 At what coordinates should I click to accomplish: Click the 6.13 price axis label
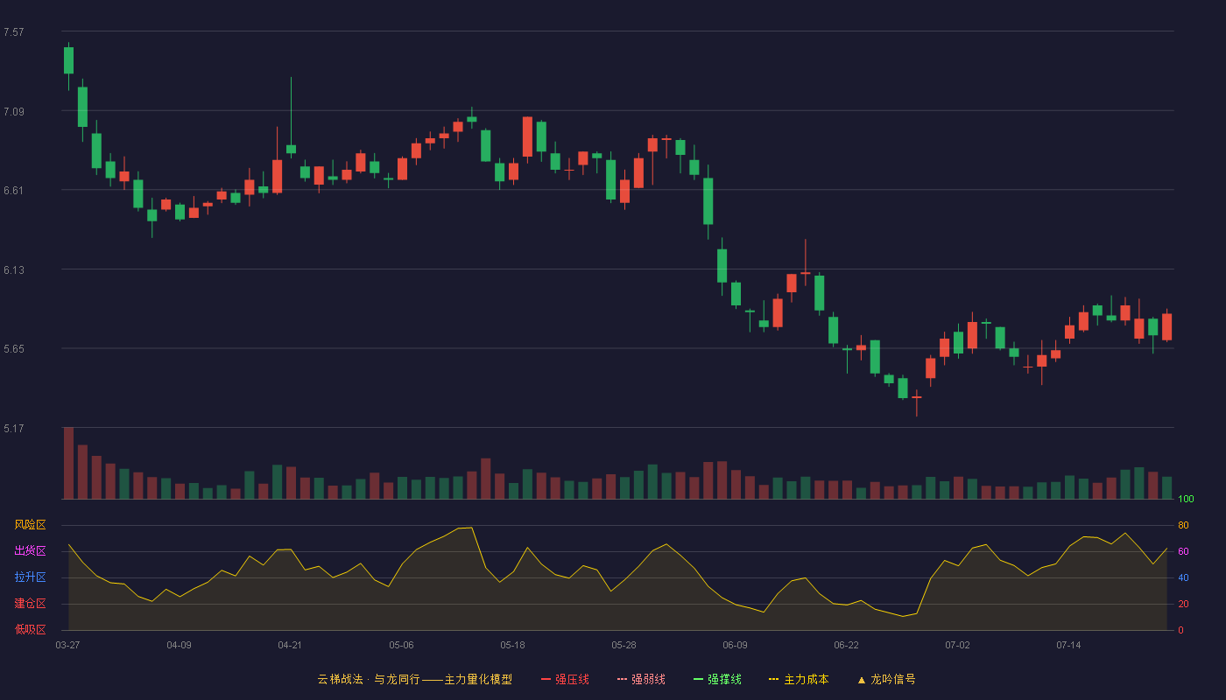click(x=13, y=270)
